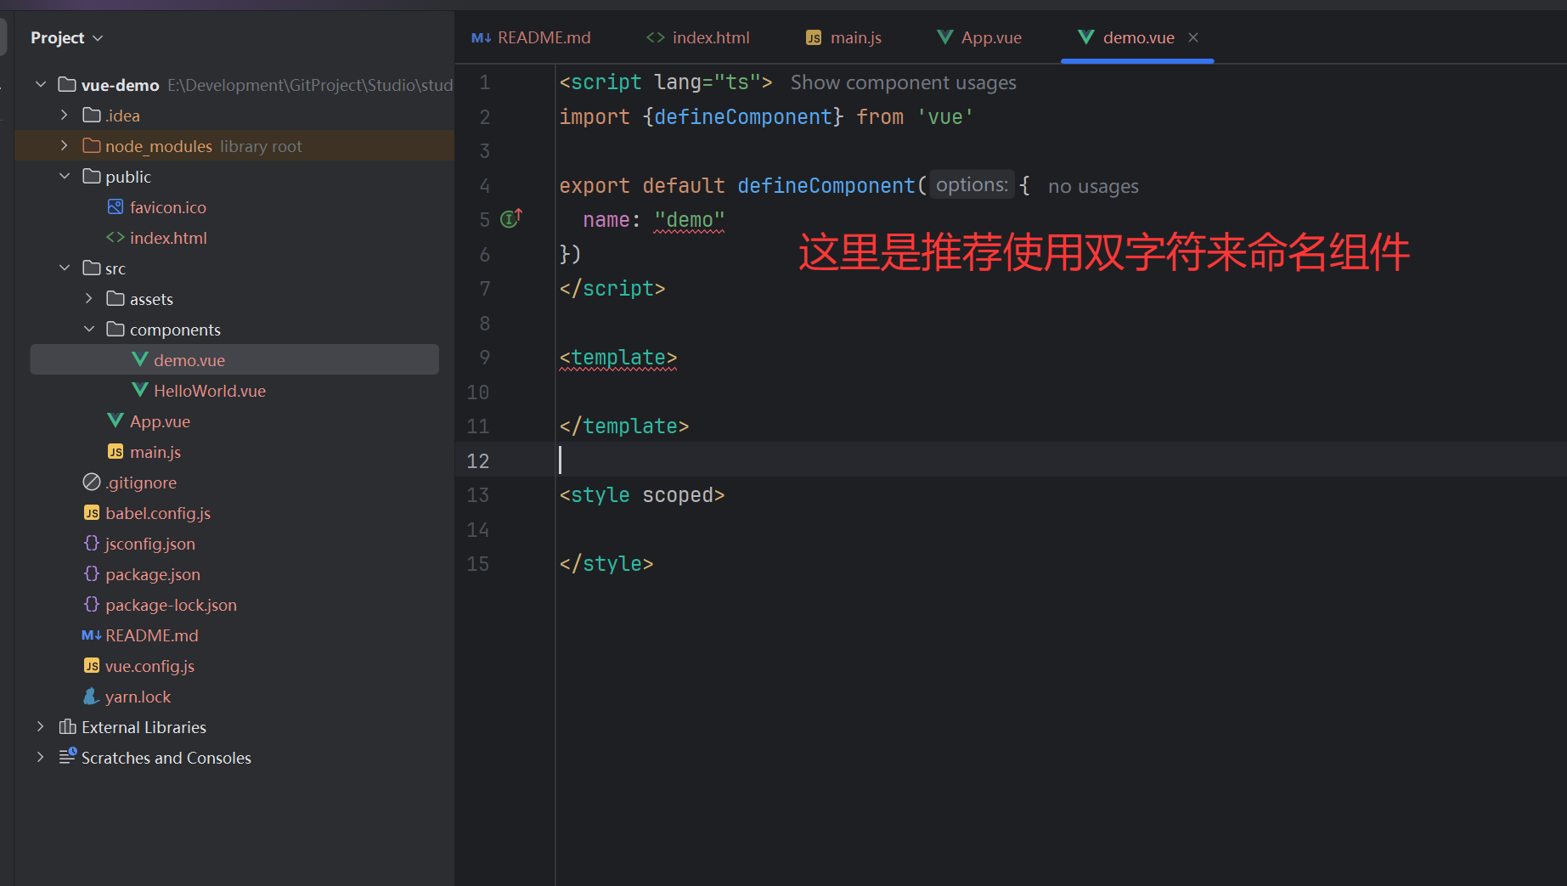The width and height of the screenshot is (1567, 886).
Task: Collapse the components folder
Action: coord(88,329)
